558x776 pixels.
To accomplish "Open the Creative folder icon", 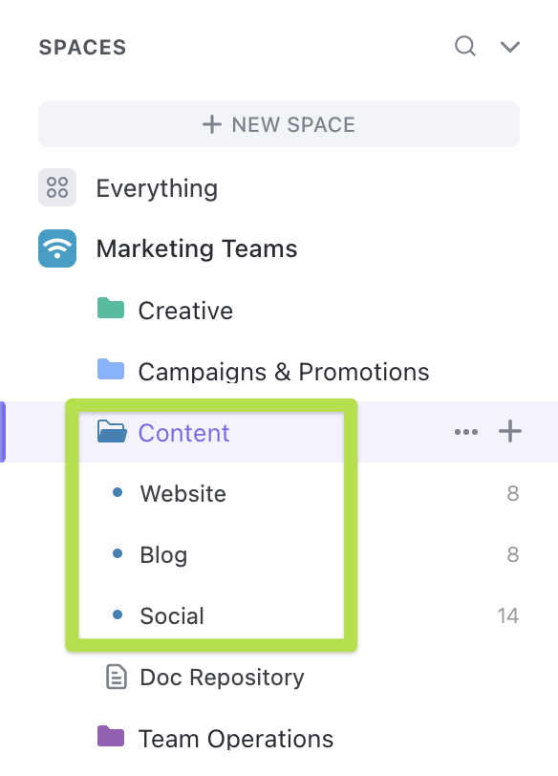I will (x=111, y=310).
